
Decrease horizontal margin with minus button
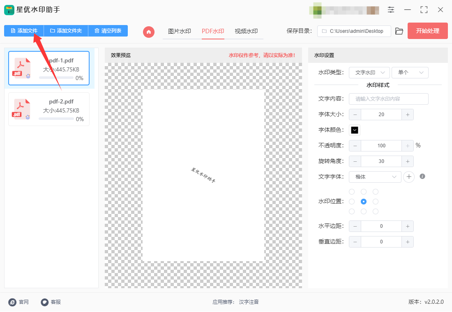[355, 226]
